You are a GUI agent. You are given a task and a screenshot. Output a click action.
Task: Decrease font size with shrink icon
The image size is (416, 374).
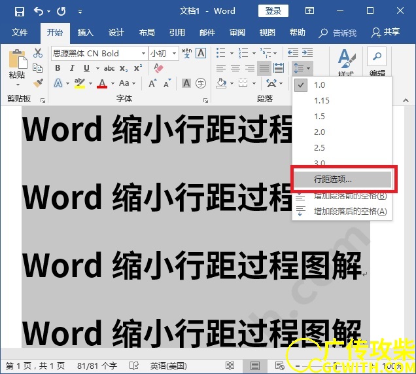167,83
